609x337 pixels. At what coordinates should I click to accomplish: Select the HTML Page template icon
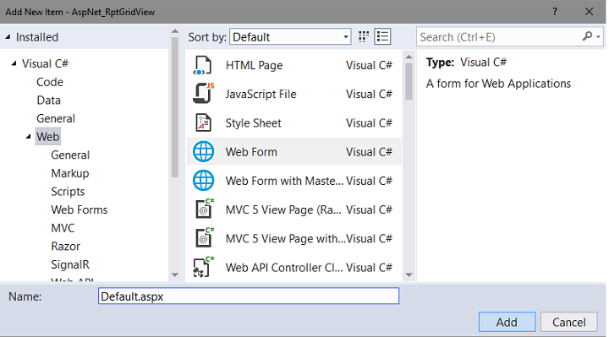click(x=203, y=65)
